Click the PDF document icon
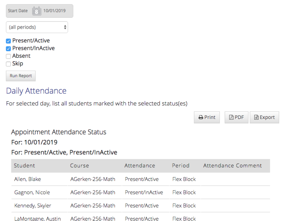The image size is (284, 221). tap(231, 117)
